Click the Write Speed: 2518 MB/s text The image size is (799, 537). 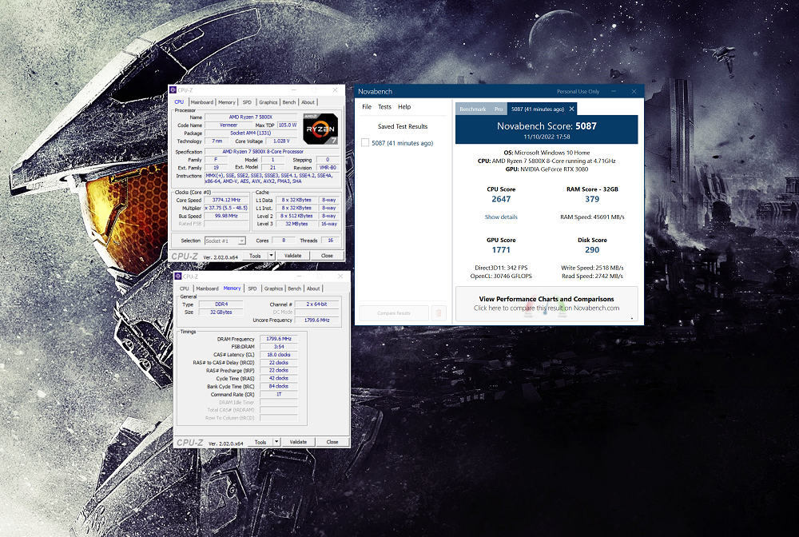point(592,268)
